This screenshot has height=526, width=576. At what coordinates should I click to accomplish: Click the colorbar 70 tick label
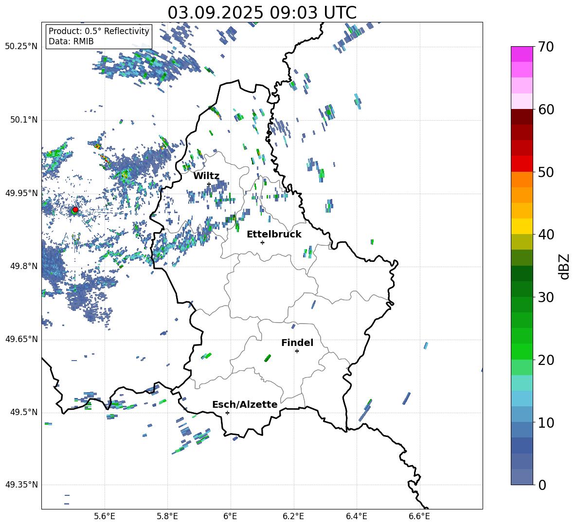[546, 47]
